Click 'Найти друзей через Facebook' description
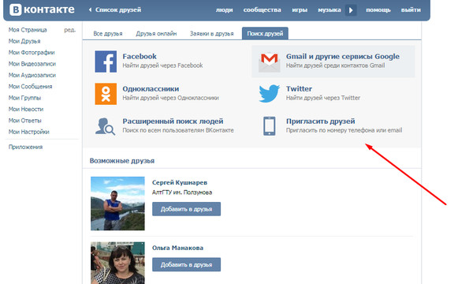 162,65
